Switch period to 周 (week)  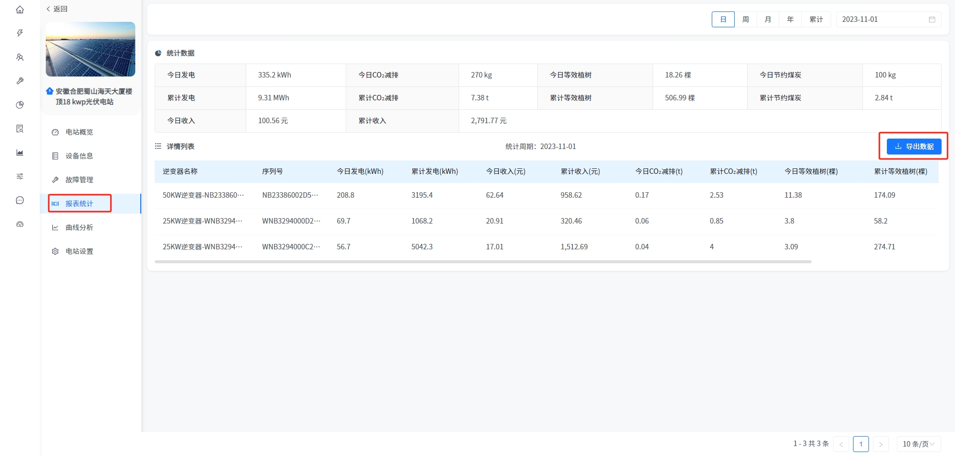click(x=745, y=19)
